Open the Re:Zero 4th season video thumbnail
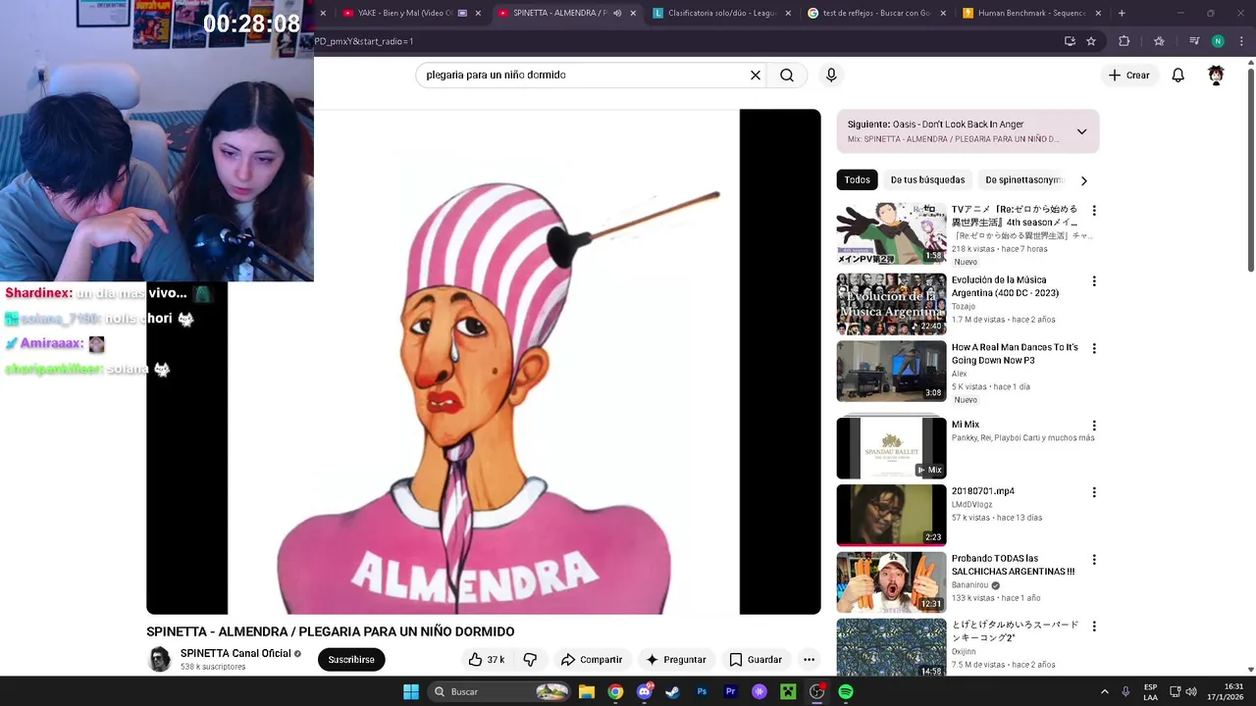 (x=891, y=233)
